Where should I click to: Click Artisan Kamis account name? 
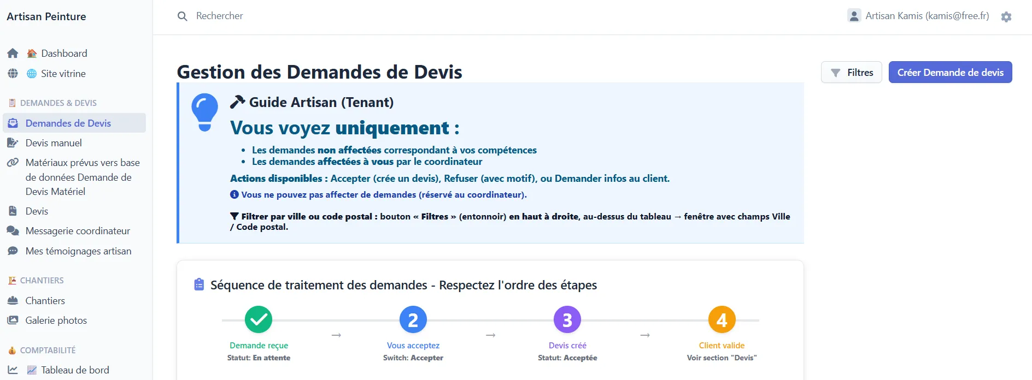(927, 16)
